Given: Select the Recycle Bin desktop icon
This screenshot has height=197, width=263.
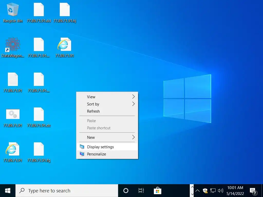Looking at the screenshot, I should coord(13,13).
